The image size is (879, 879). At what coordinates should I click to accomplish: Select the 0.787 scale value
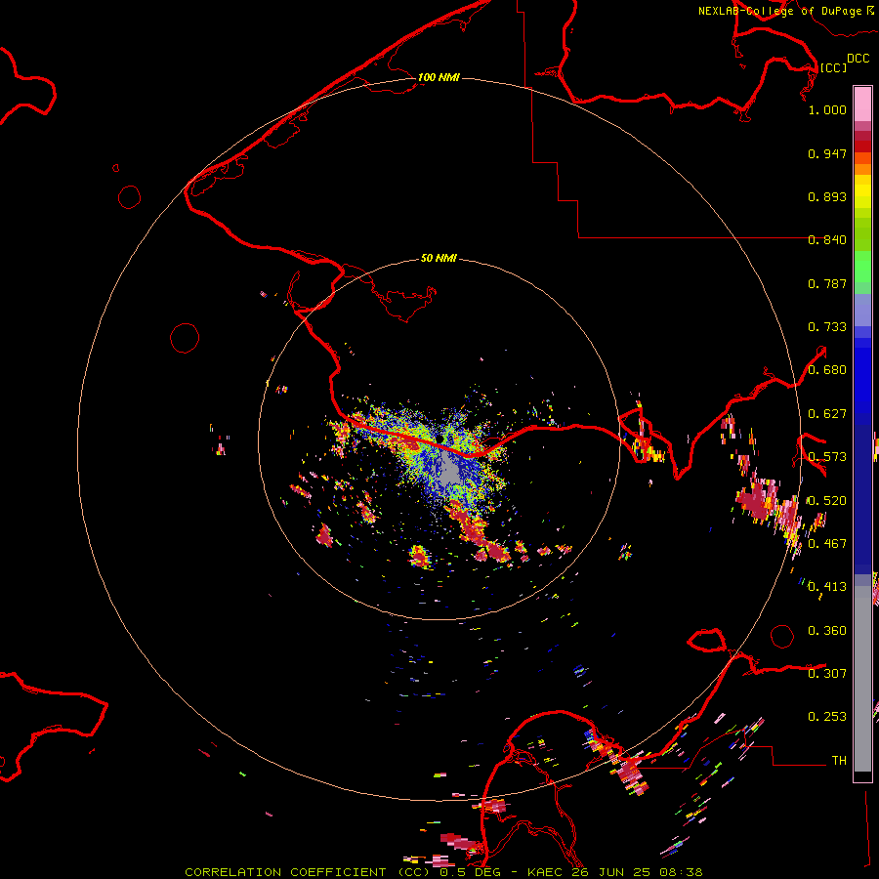827,283
